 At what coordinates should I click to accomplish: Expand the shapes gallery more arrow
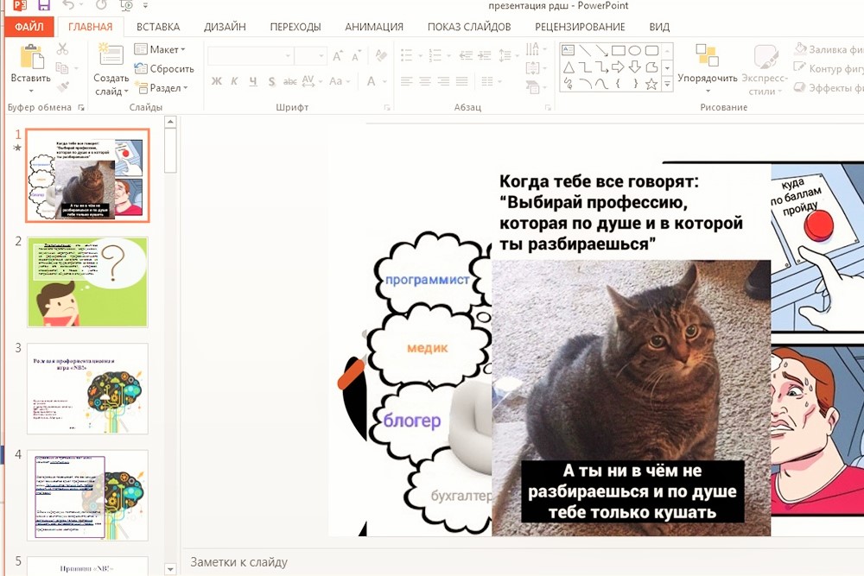(667, 85)
